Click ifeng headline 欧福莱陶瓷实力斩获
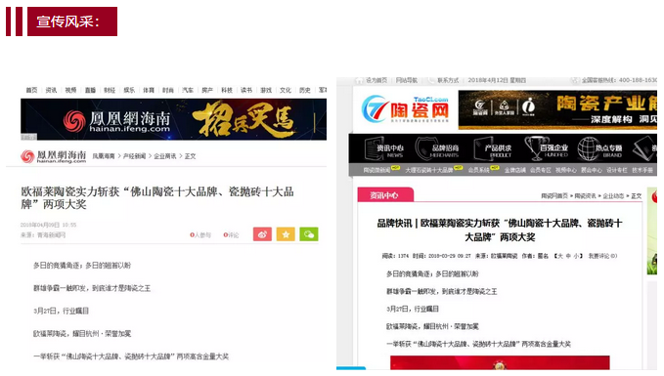The image size is (664, 376). click(x=157, y=198)
